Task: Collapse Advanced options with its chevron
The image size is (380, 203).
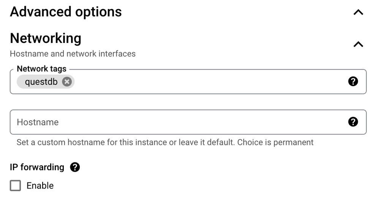Action: click(x=358, y=12)
